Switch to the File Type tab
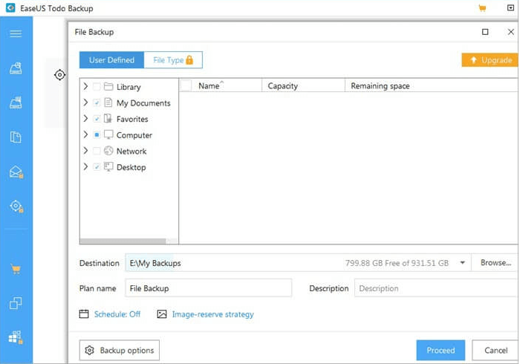 [172, 60]
